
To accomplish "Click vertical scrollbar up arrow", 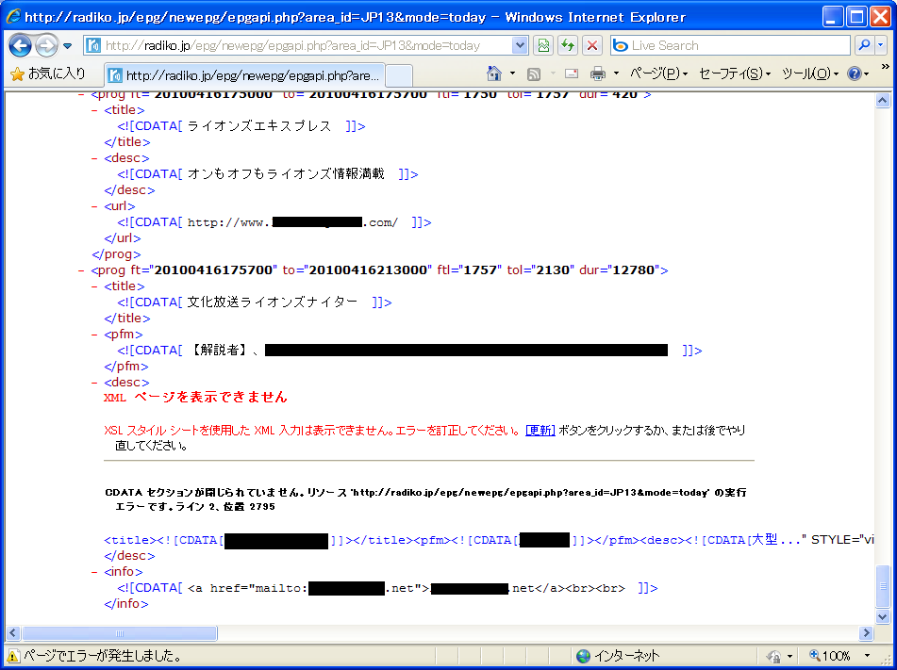I will (882, 101).
